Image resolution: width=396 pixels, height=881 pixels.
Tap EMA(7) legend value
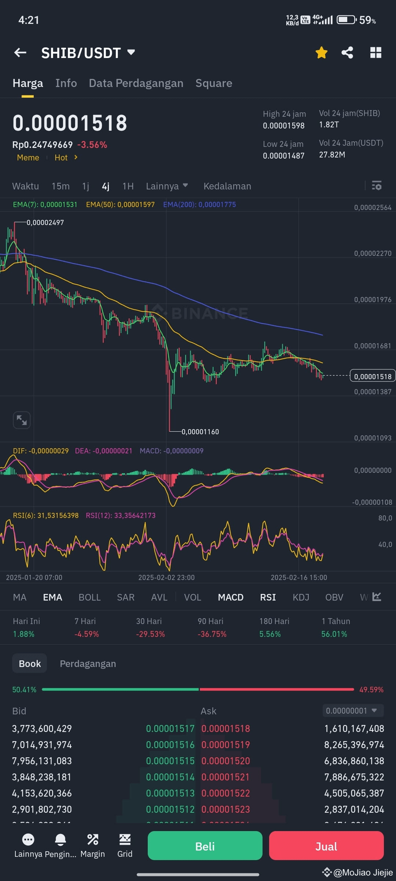[x=45, y=204]
